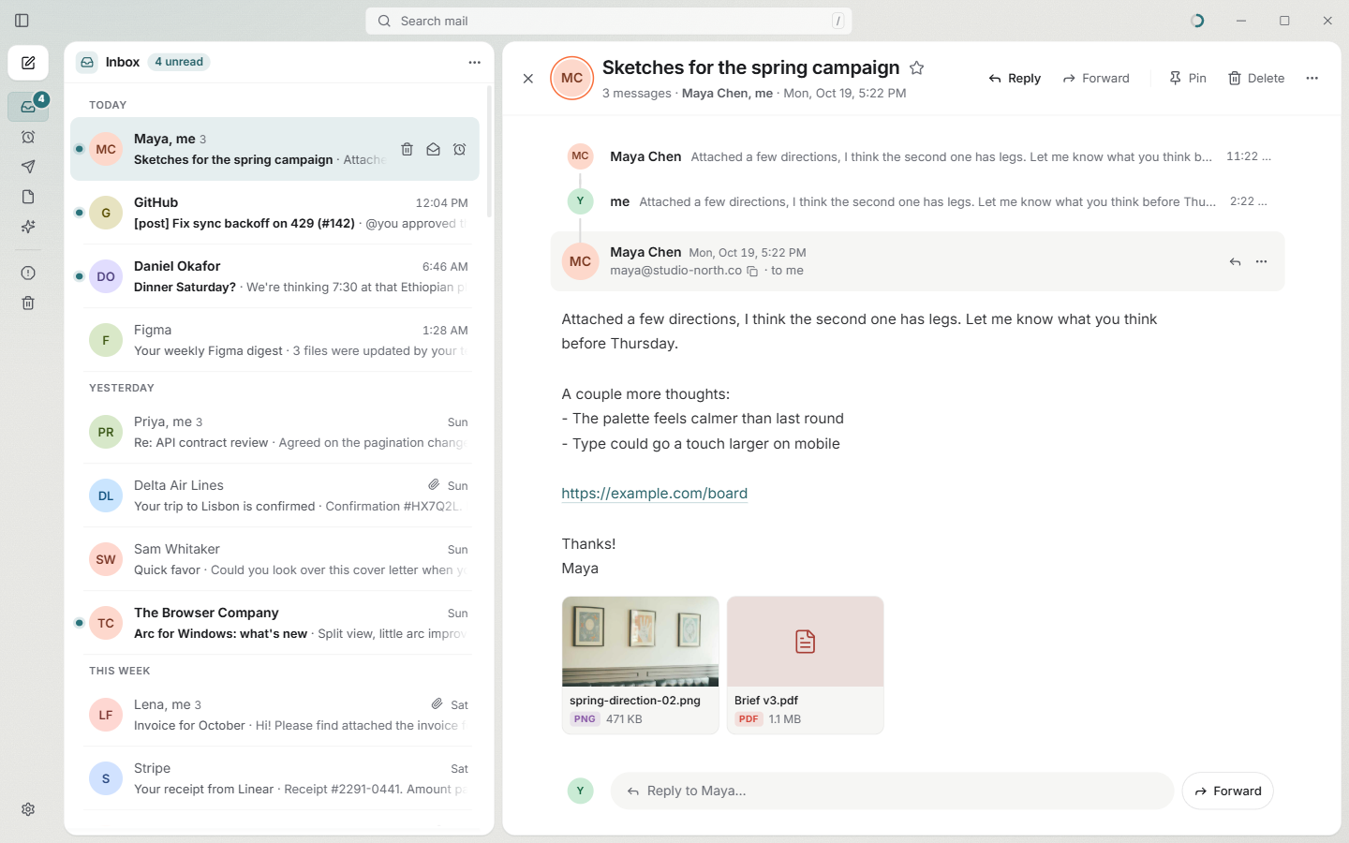Open Inbox list options menu

pyautogui.click(x=475, y=63)
